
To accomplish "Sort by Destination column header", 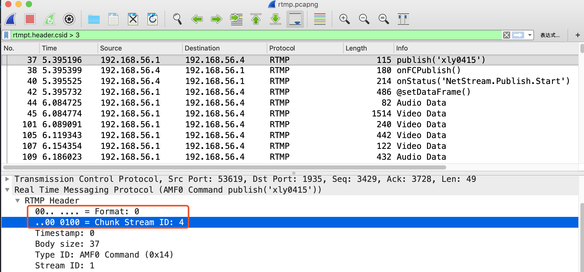I will tap(225, 48).
